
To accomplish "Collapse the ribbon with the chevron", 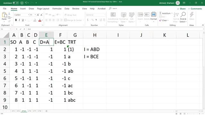I will coord(203,25).
